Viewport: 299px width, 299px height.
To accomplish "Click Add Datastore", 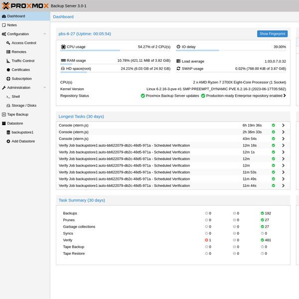I will (x=25, y=142).
